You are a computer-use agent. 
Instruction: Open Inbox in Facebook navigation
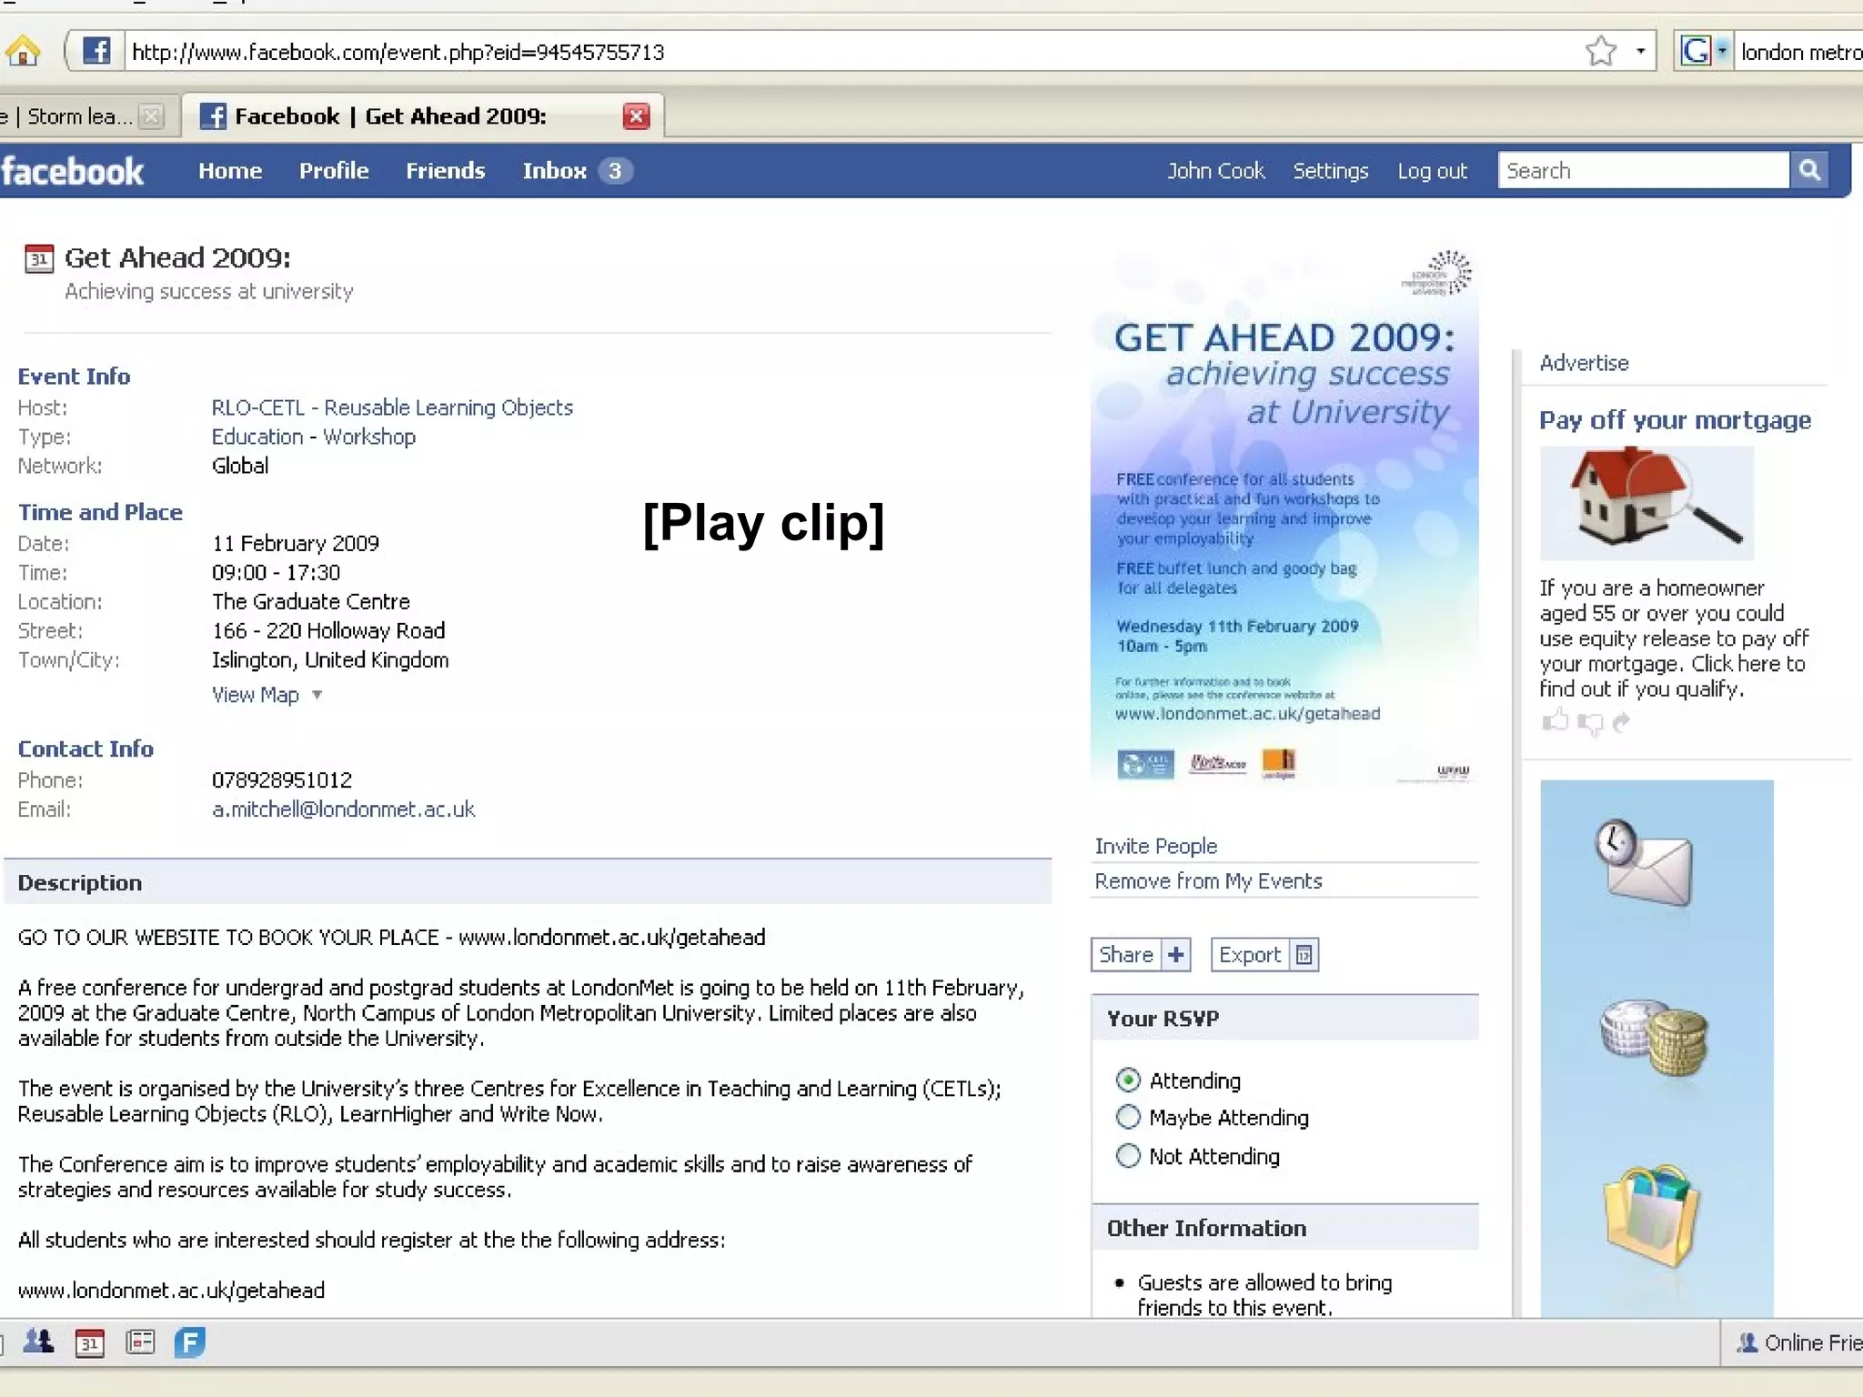pos(554,171)
